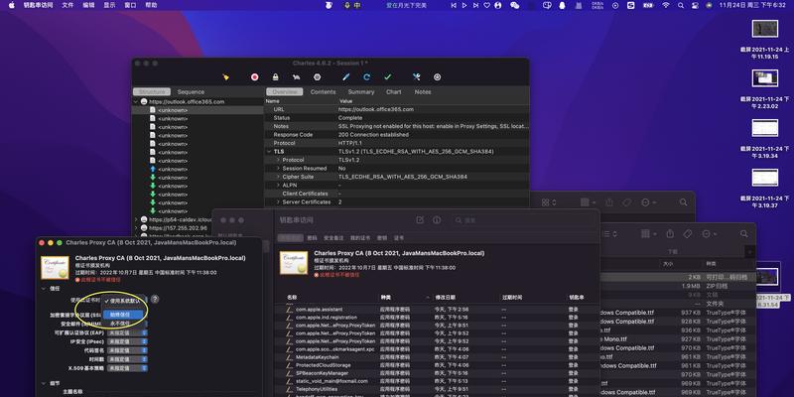Viewport: 794px width, 397px height.
Task: Switch to the Sequence tab in Charles
Action: coord(191,92)
